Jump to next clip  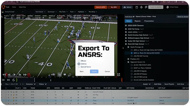coord(8,80)
